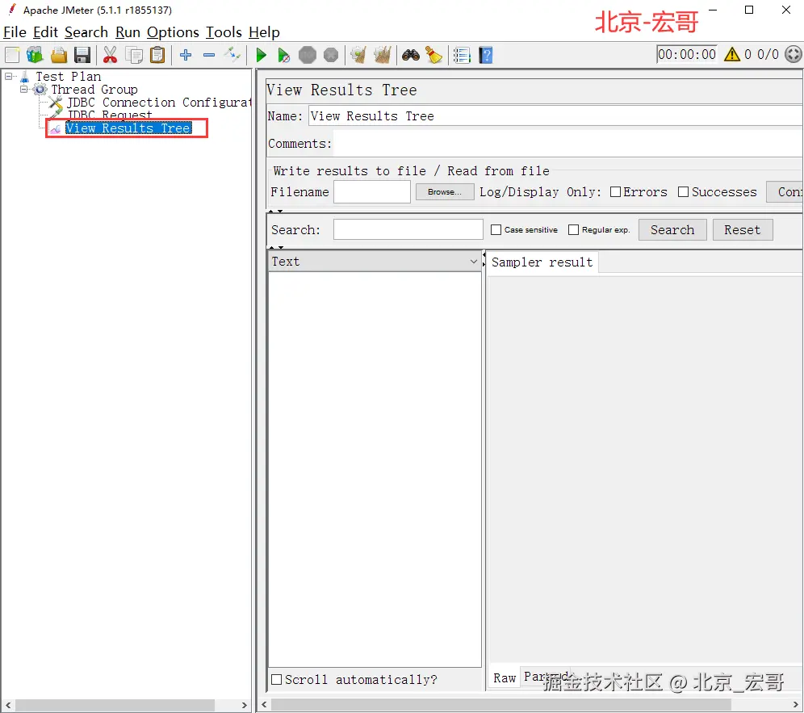Collapse the Thread Group tree node
The height and width of the screenshot is (713, 804).
(24, 90)
